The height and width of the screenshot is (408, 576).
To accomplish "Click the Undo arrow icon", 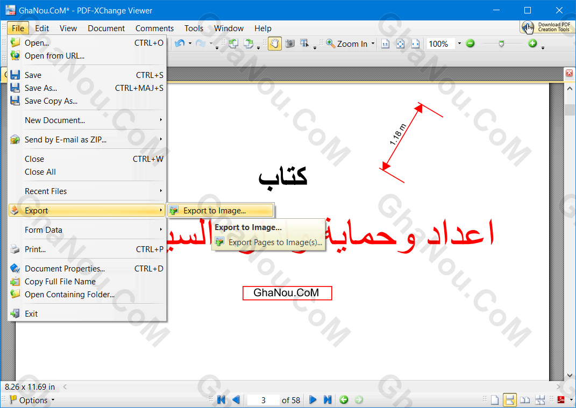I will pyautogui.click(x=180, y=44).
